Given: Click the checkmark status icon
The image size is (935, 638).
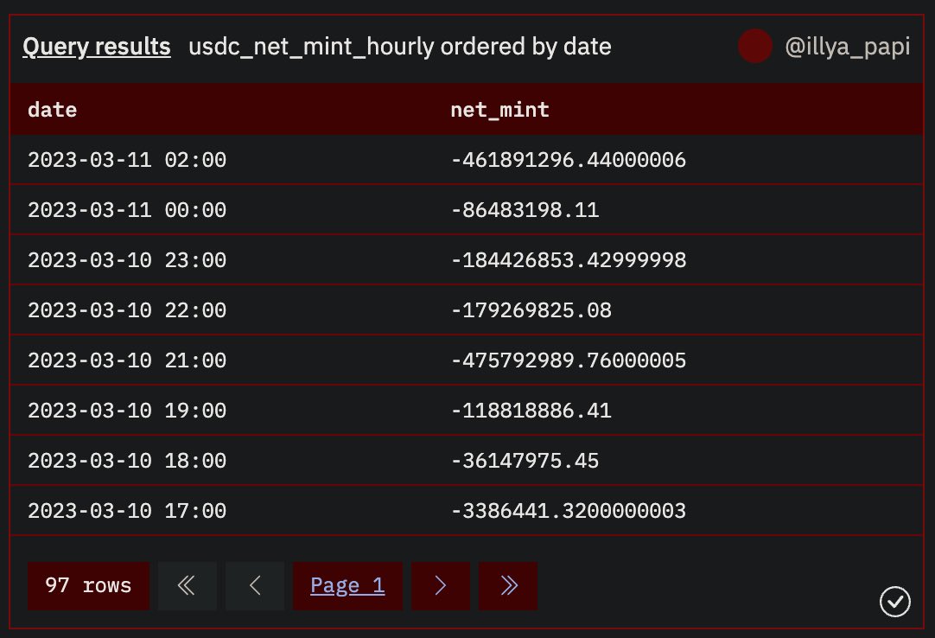Looking at the screenshot, I should coord(894,601).
